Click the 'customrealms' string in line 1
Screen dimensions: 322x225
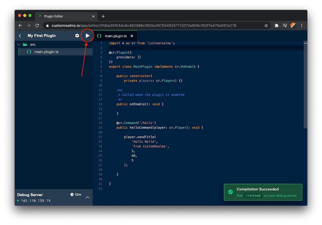[160, 43]
